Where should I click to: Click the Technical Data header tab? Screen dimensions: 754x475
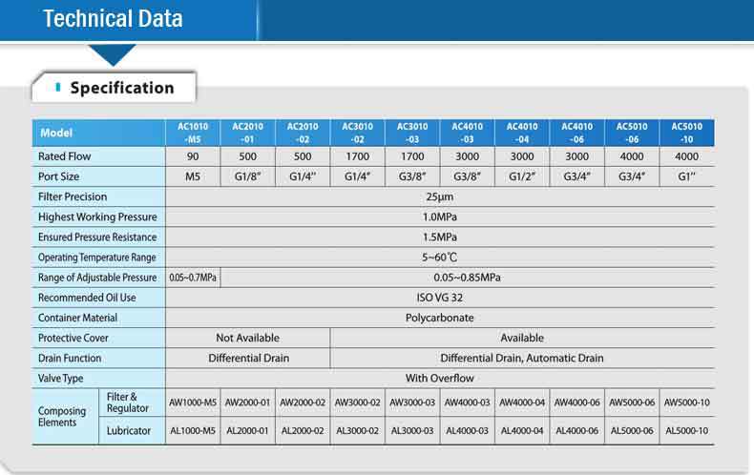pyautogui.click(x=113, y=19)
